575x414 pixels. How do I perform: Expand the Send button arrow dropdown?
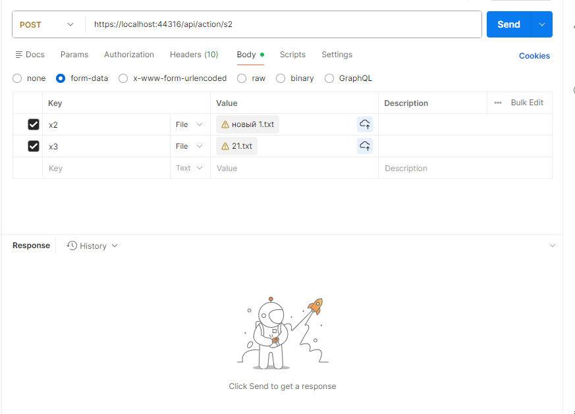tap(542, 24)
